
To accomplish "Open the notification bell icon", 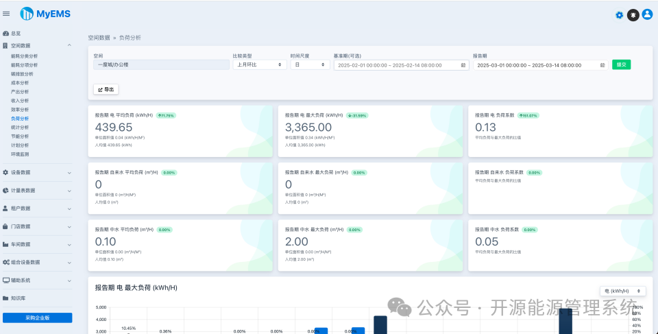I will [x=633, y=15].
